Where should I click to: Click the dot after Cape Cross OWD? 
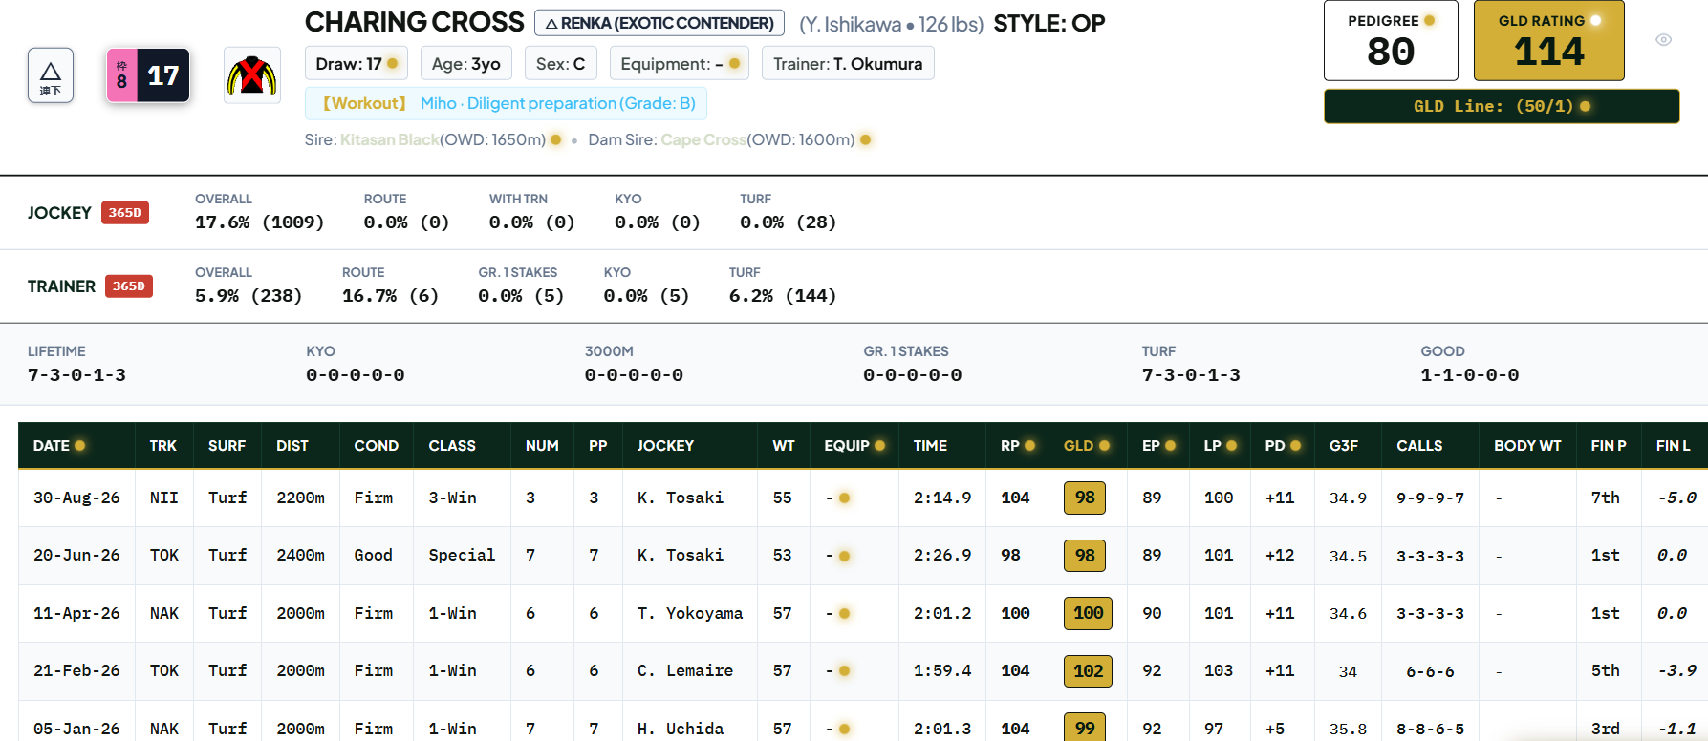click(865, 139)
